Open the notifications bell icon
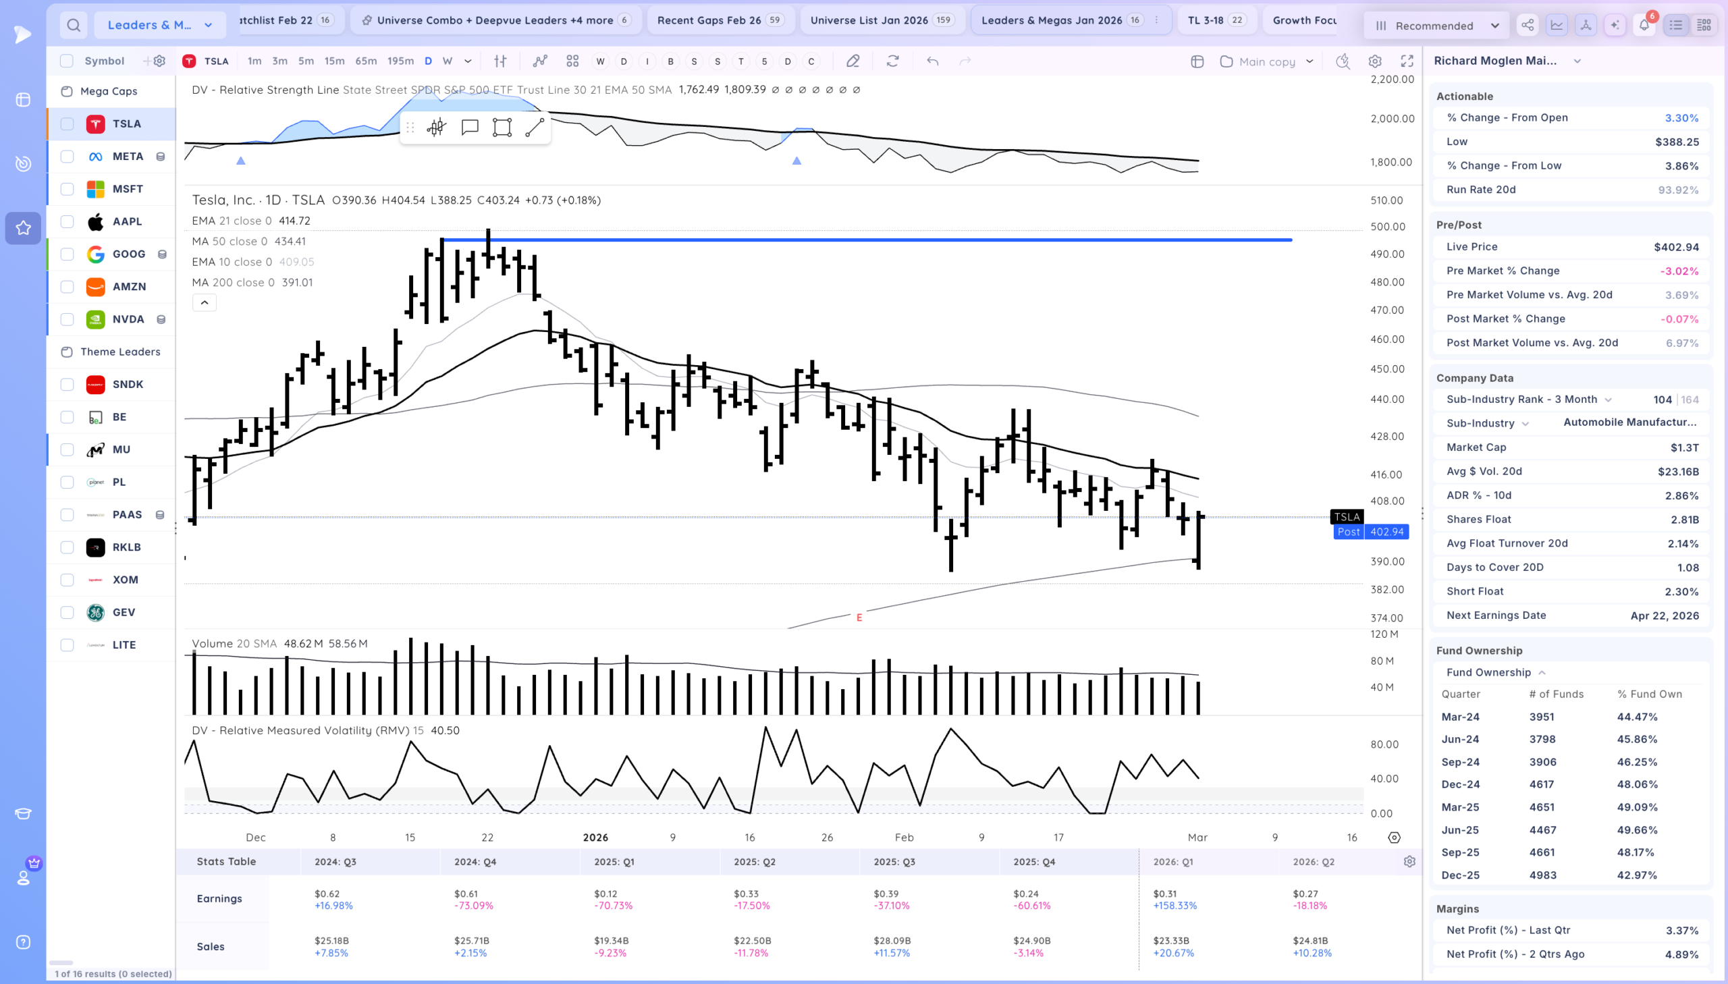The image size is (1728, 984). [1644, 25]
